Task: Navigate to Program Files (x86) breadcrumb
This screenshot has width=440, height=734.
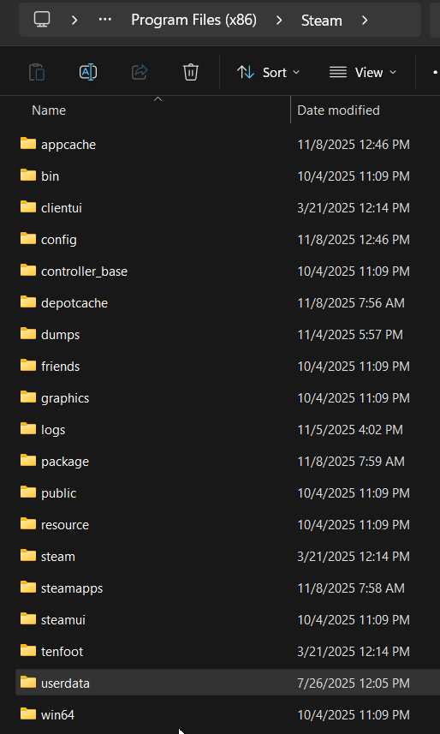Action: tap(193, 21)
